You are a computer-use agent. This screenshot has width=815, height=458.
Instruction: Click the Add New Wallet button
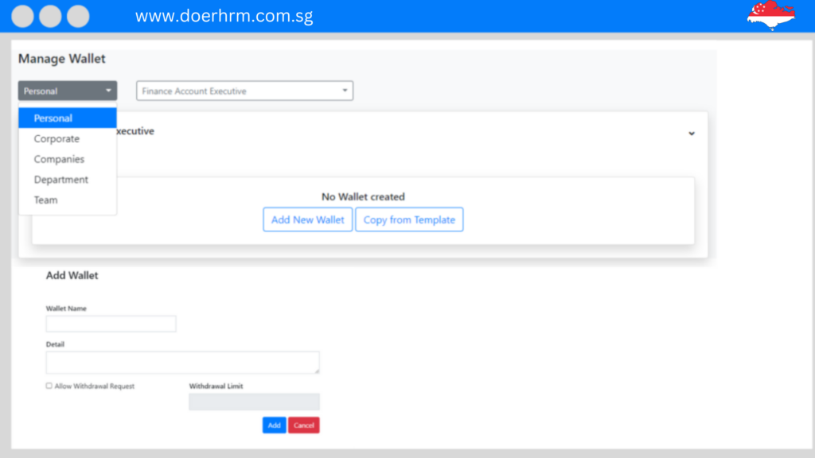(x=308, y=219)
